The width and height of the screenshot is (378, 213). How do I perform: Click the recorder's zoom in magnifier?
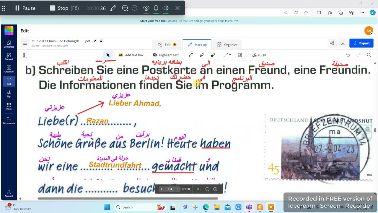tap(125, 8)
